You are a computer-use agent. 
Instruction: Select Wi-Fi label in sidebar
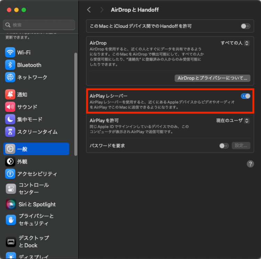[x=24, y=52]
